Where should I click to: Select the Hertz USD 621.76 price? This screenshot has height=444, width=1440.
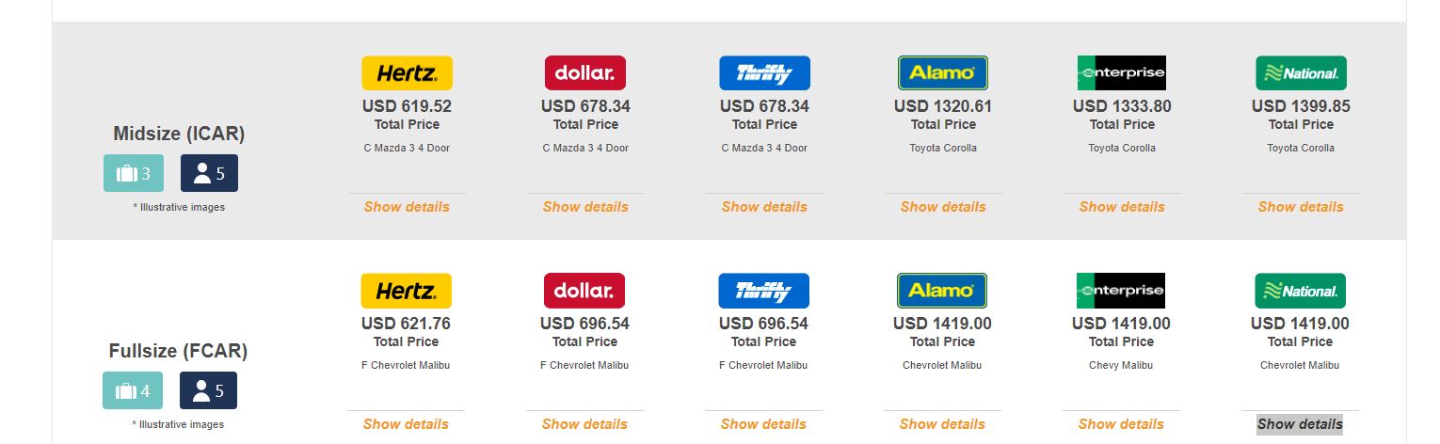coord(406,324)
